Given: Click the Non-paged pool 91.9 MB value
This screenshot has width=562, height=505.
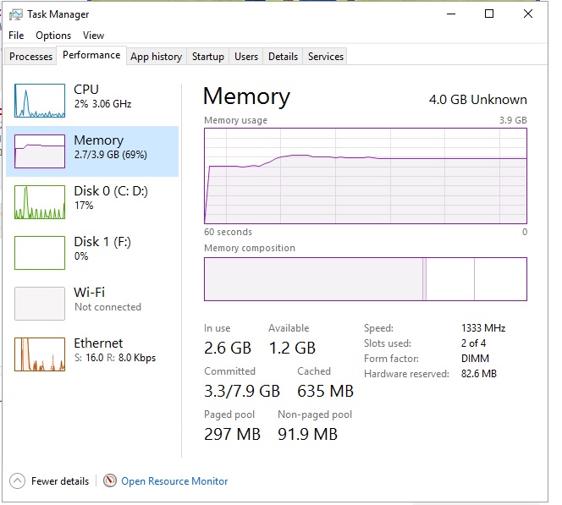Looking at the screenshot, I should [307, 434].
